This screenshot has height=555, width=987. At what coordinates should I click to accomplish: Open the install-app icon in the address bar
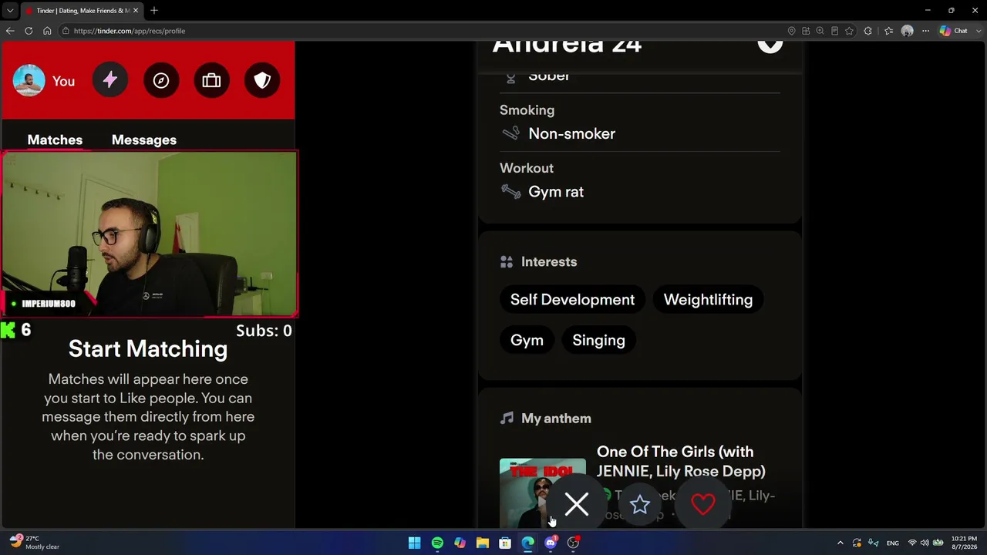[x=806, y=31]
